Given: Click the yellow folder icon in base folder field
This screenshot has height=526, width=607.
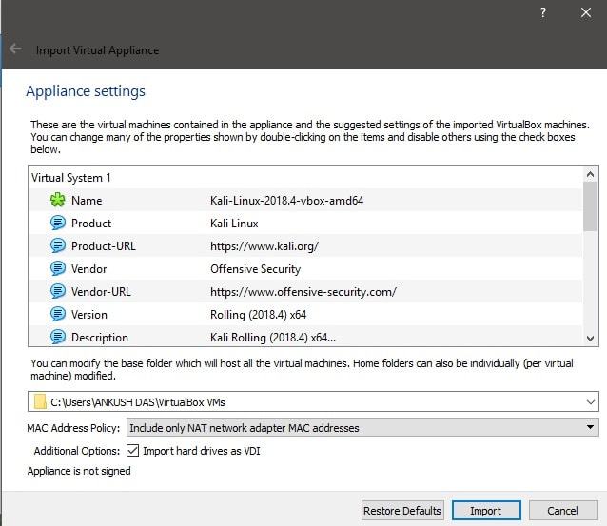Looking at the screenshot, I should tap(40, 402).
